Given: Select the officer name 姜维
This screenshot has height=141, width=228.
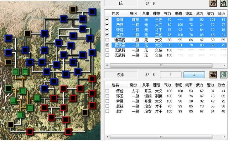Looking at the screenshot, I should [x=120, y=19].
